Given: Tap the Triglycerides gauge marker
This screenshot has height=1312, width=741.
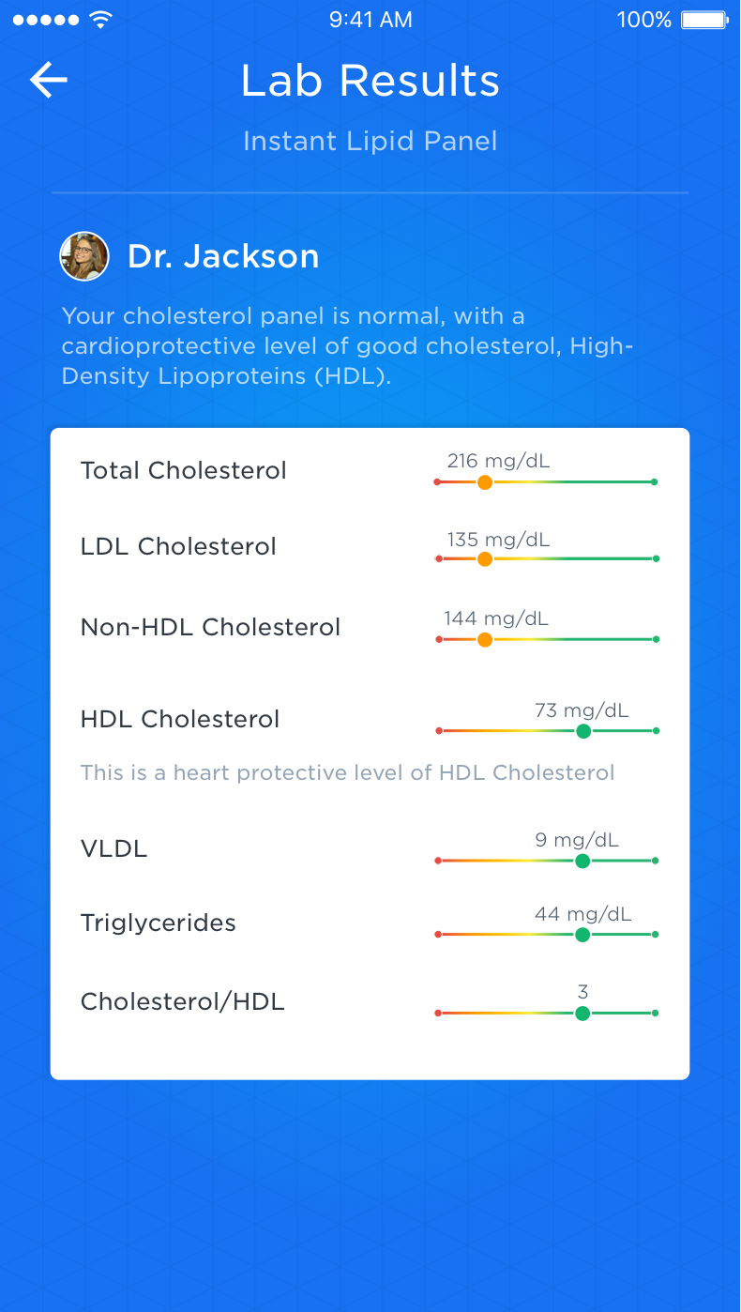Looking at the screenshot, I should pos(583,934).
